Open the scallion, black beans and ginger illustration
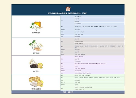Screen dimensions: 136x98 click(x=36, y=64)
